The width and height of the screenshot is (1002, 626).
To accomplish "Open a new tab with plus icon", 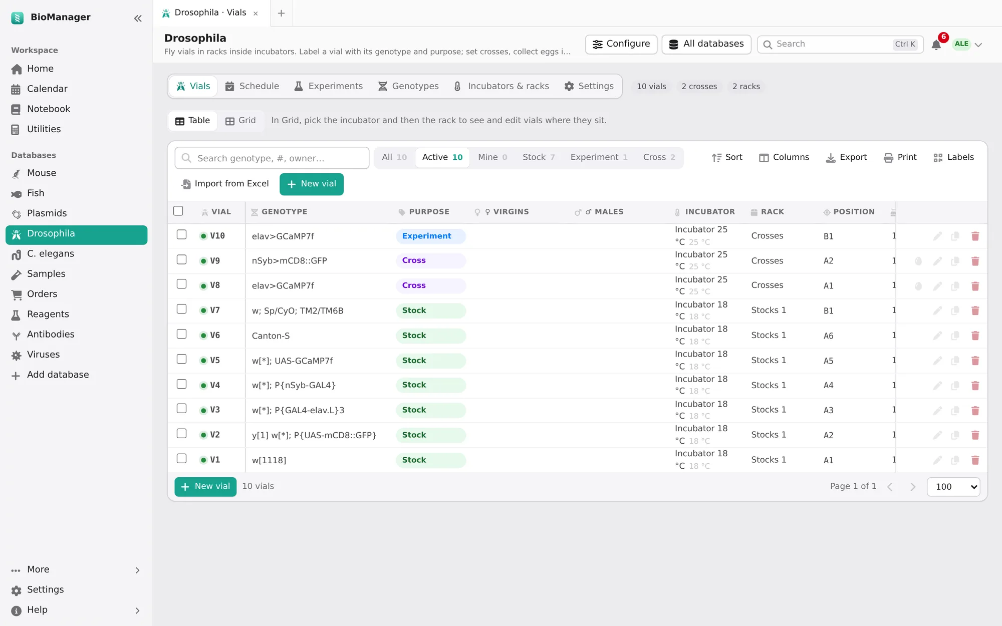I will tap(281, 13).
